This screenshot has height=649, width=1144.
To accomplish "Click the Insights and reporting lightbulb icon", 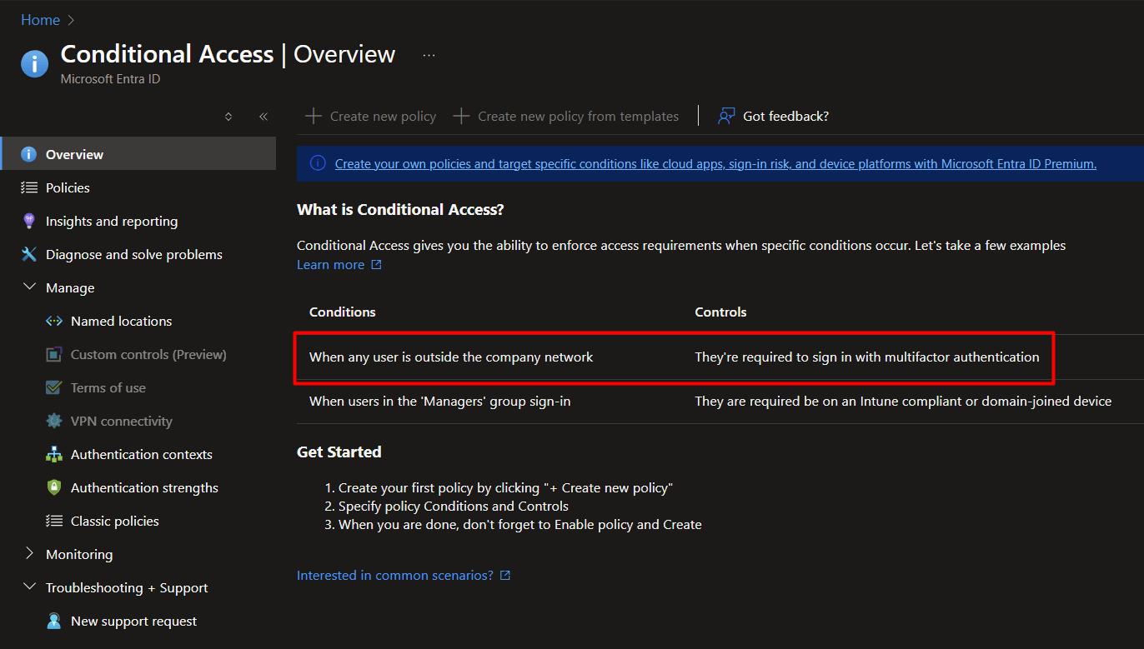I will point(31,221).
